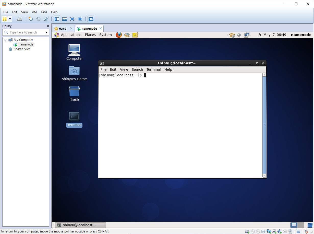Click the Send Ctrl+Alt+Del toolbar icon

coord(20,19)
